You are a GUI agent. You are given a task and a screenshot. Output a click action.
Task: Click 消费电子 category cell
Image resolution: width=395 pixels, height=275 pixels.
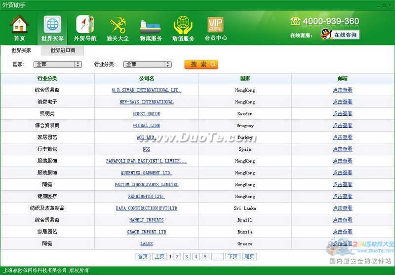[47, 102]
